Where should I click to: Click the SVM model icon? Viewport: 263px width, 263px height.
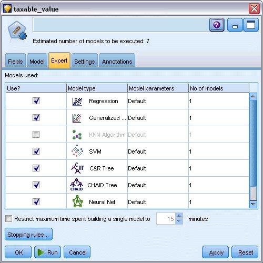click(x=77, y=150)
